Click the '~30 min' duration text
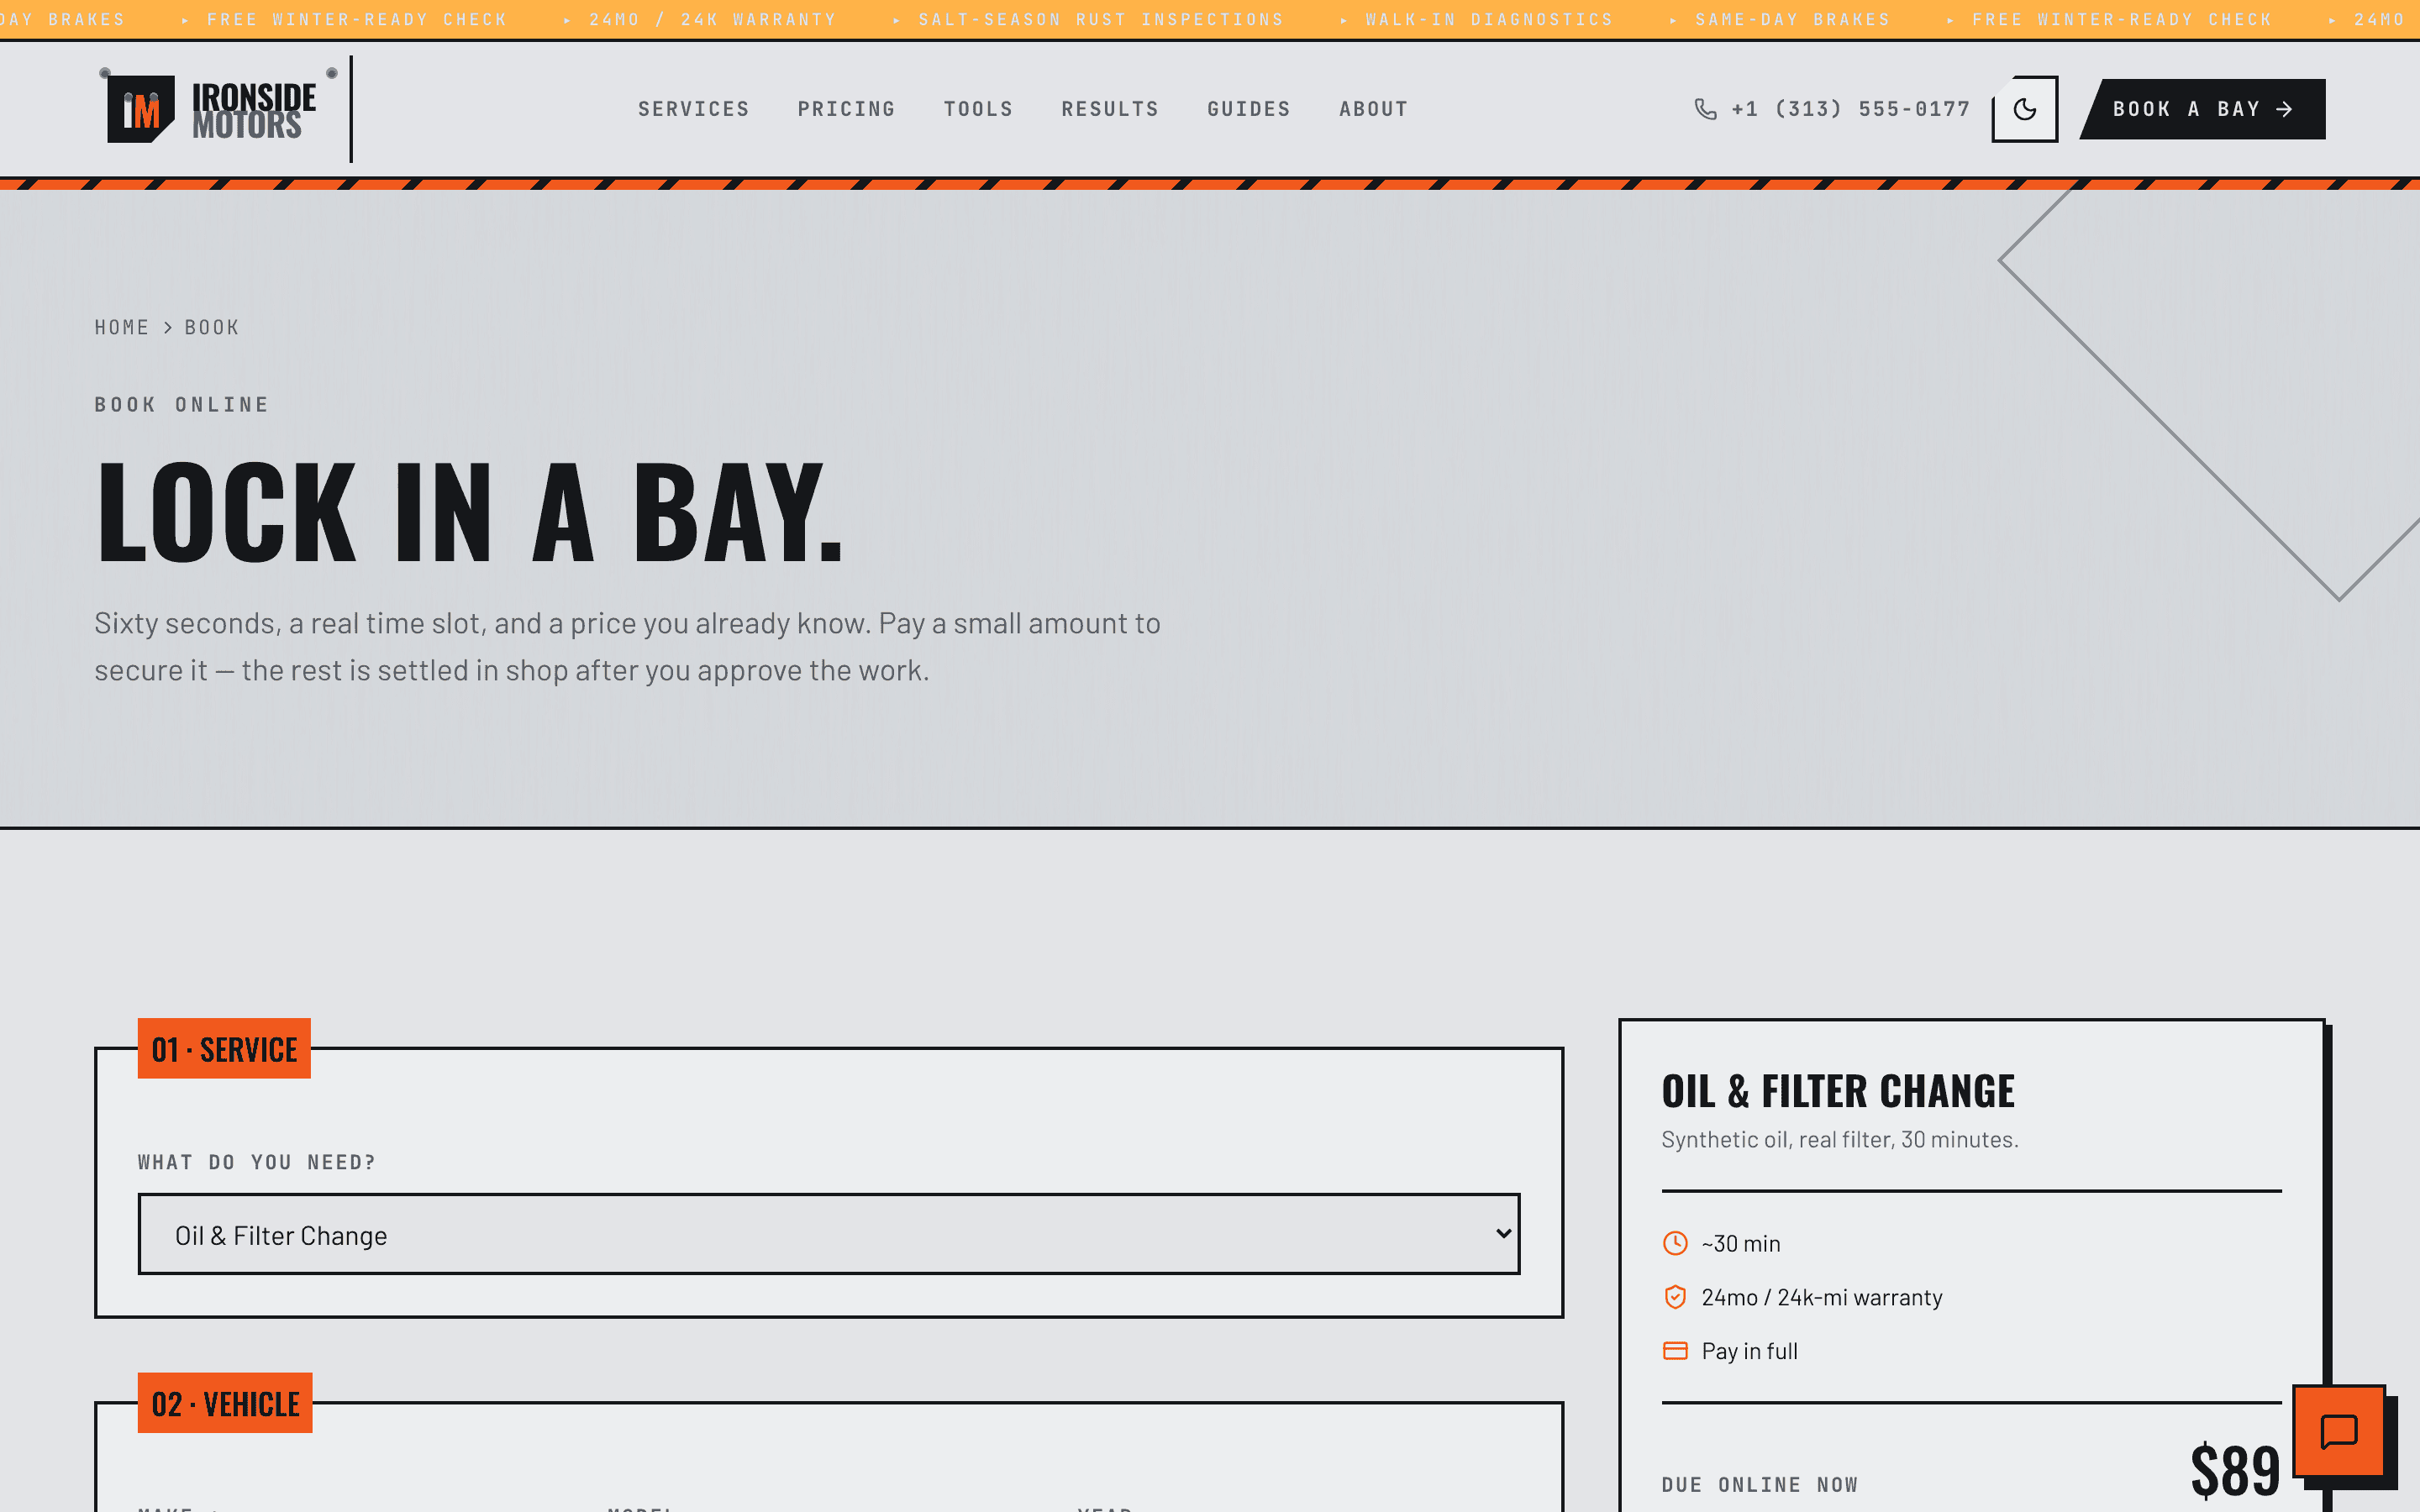2420x1512 pixels. [x=1740, y=1243]
